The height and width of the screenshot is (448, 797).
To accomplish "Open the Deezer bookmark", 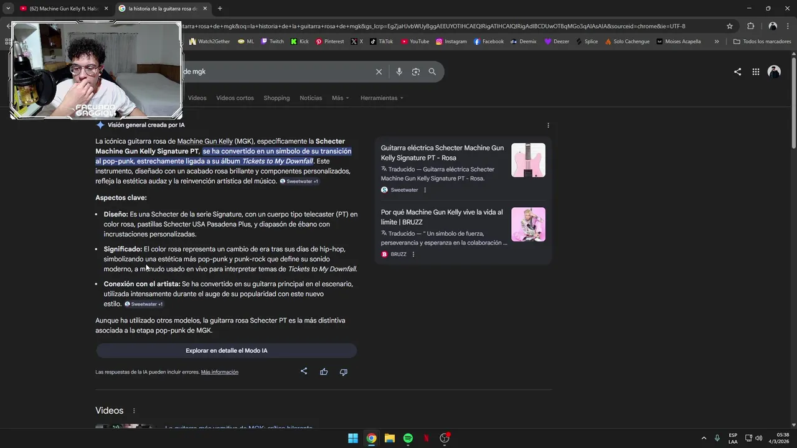I will click(557, 41).
